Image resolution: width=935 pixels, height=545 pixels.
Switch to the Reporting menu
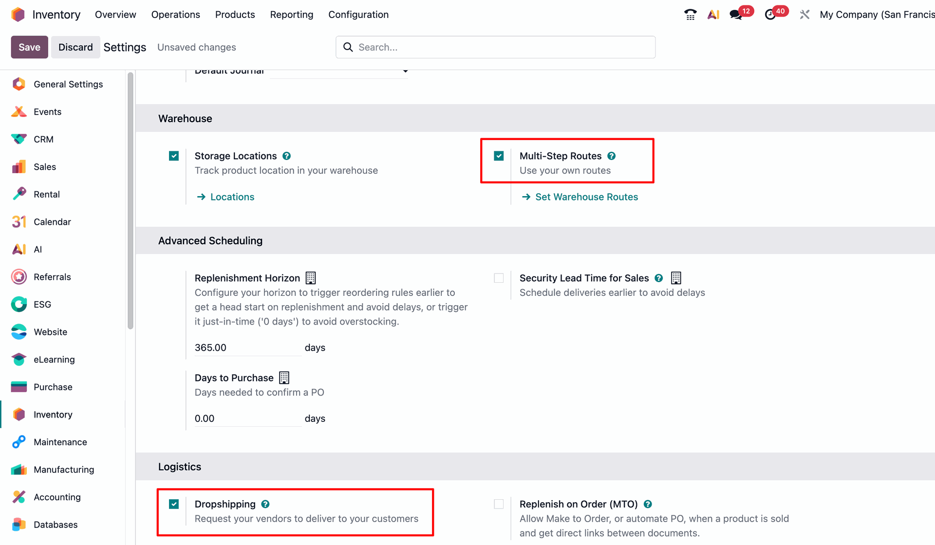tap(291, 14)
